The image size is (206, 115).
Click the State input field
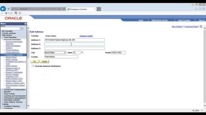pyautogui.click(x=77, y=52)
